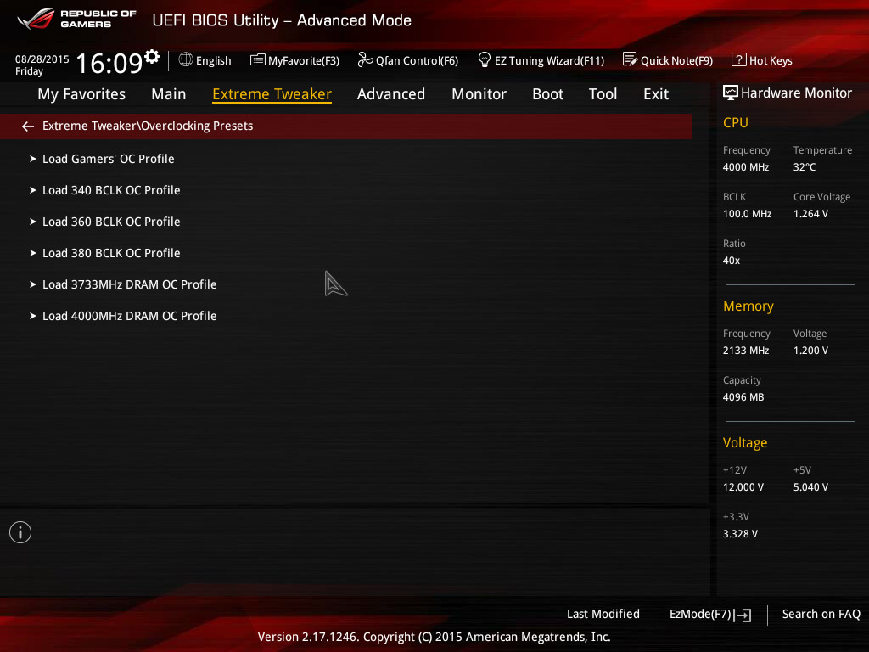Click the Republic of Gamers logo
This screenshot has width=869, height=652.
[x=77, y=19]
